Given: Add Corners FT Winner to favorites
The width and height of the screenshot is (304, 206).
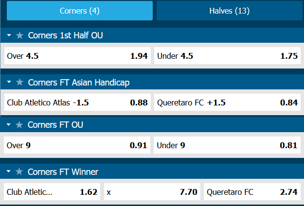Looking at the screenshot, I should [19, 172].
